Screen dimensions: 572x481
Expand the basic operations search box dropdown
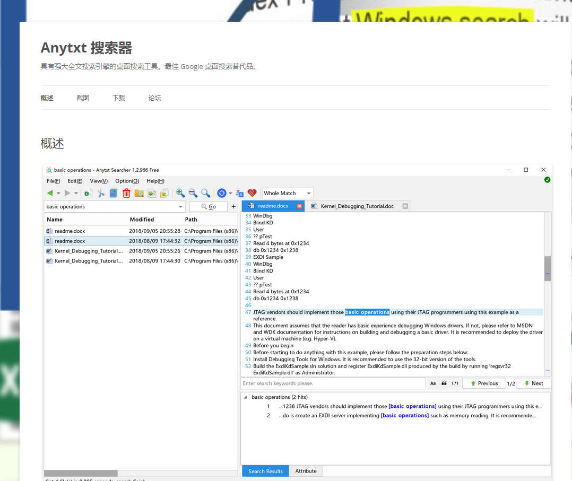point(180,207)
